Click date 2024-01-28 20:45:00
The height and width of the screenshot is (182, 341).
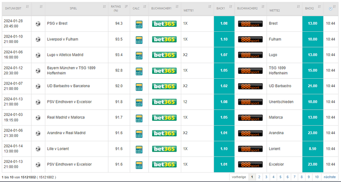coord(13,24)
